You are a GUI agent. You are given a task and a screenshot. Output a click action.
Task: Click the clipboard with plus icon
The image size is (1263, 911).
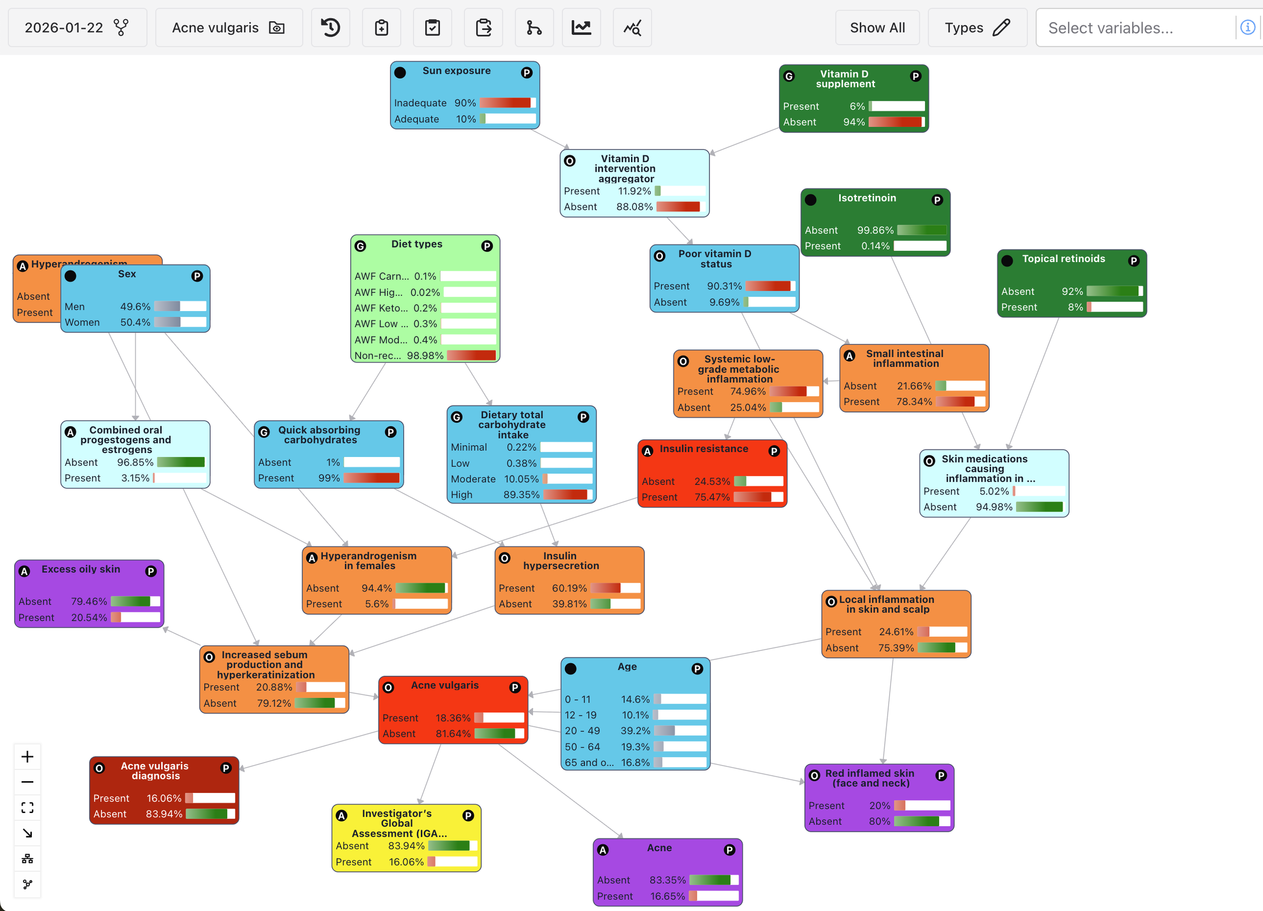(381, 27)
